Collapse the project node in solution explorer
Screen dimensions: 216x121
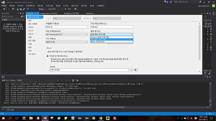click(205, 26)
